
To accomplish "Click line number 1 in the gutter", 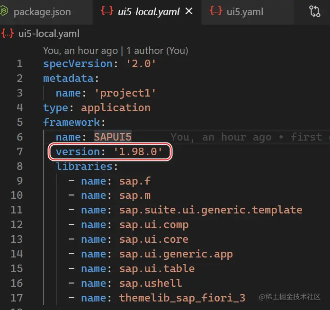I will click(19, 63).
